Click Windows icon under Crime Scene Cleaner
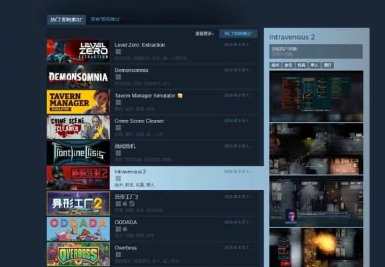Viewport: 385px width, 267px height. (x=118, y=128)
